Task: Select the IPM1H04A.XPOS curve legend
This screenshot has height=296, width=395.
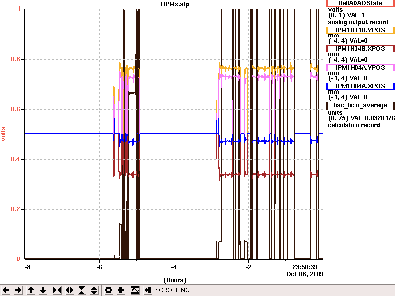Action: pyautogui.click(x=360, y=86)
